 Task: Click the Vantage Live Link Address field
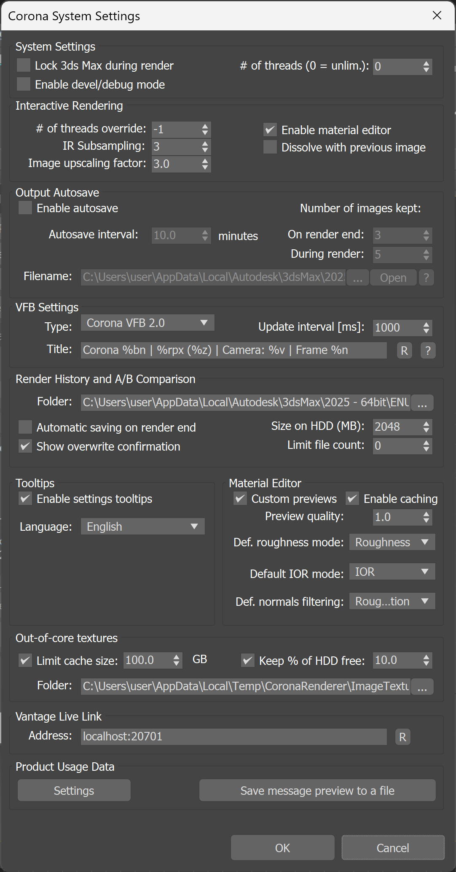click(234, 737)
